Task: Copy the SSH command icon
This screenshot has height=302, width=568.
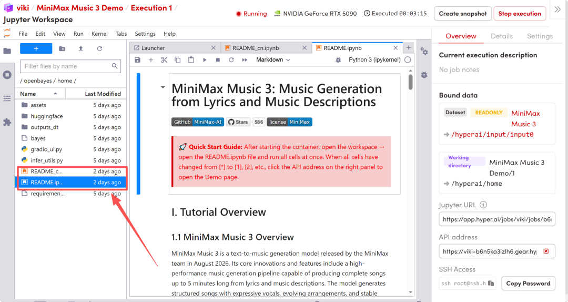Action: tap(491, 283)
